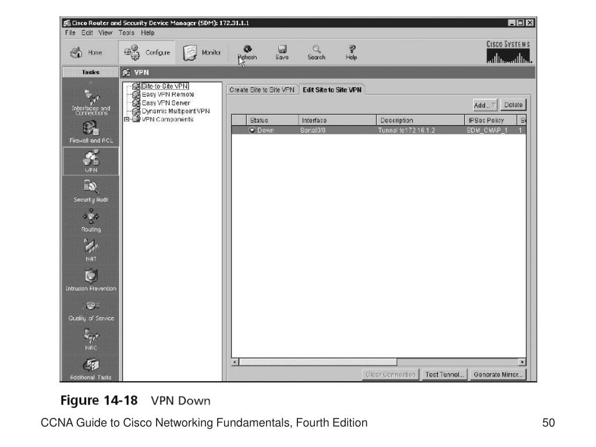Launch the Security Audit task
Image resolution: width=596 pixels, height=447 pixels.
[x=91, y=191]
